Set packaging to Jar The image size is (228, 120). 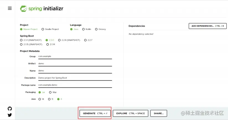pos(40,92)
